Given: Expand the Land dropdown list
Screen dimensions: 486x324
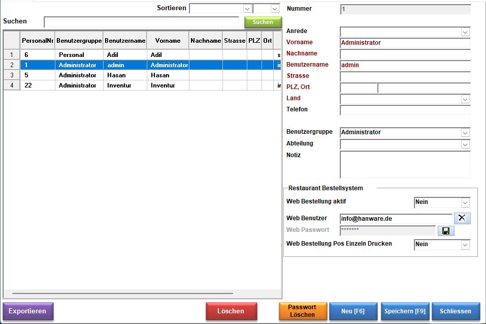Looking at the screenshot, I should 465,99.
